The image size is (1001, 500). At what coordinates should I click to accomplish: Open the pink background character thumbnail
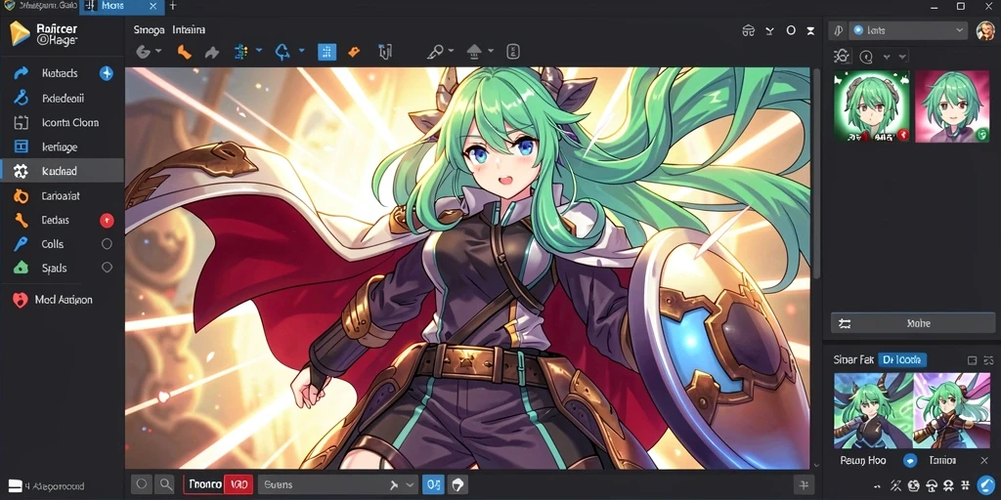(952, 105)
